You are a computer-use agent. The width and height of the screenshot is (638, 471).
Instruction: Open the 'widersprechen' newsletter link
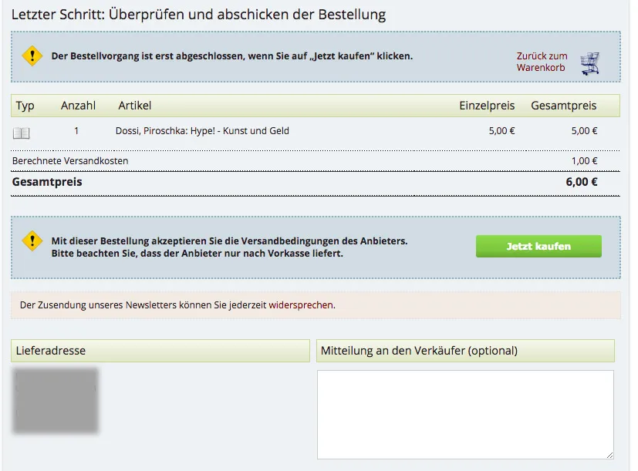301,304
